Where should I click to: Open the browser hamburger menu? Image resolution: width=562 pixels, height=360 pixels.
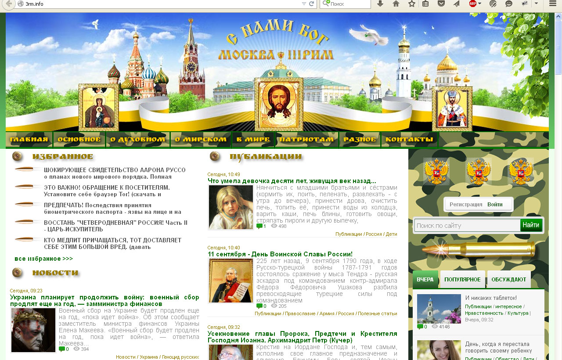(x=553, y=4)
